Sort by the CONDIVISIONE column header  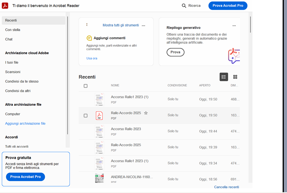[x=177, y=85]
